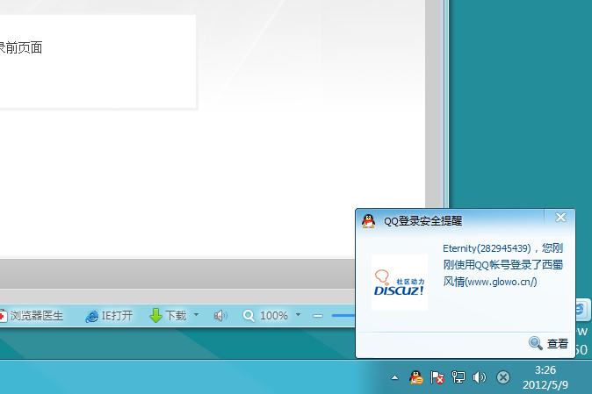The image size is (592, 394).
Task: Click the blue zoom slider track
Action: click(343, 315)
